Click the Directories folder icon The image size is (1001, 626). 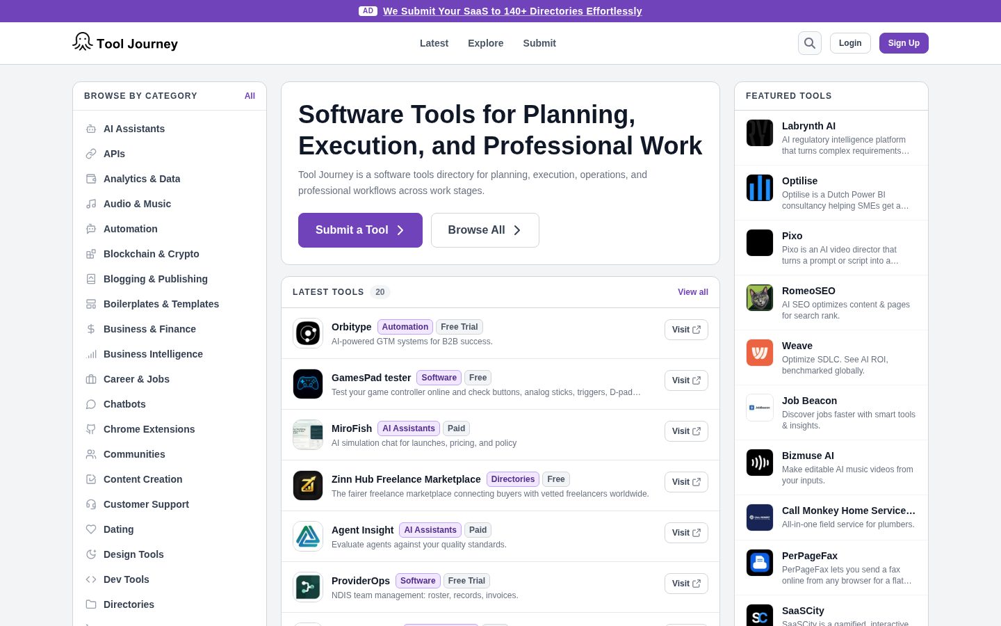91,604
